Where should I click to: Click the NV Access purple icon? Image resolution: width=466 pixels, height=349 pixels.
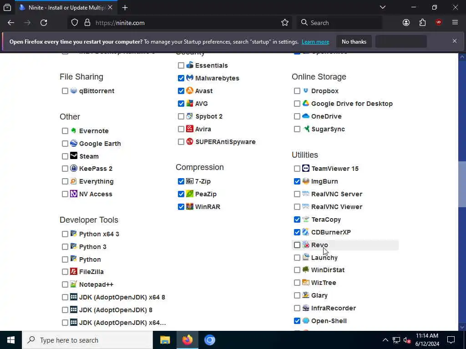(x=73, y=194)
